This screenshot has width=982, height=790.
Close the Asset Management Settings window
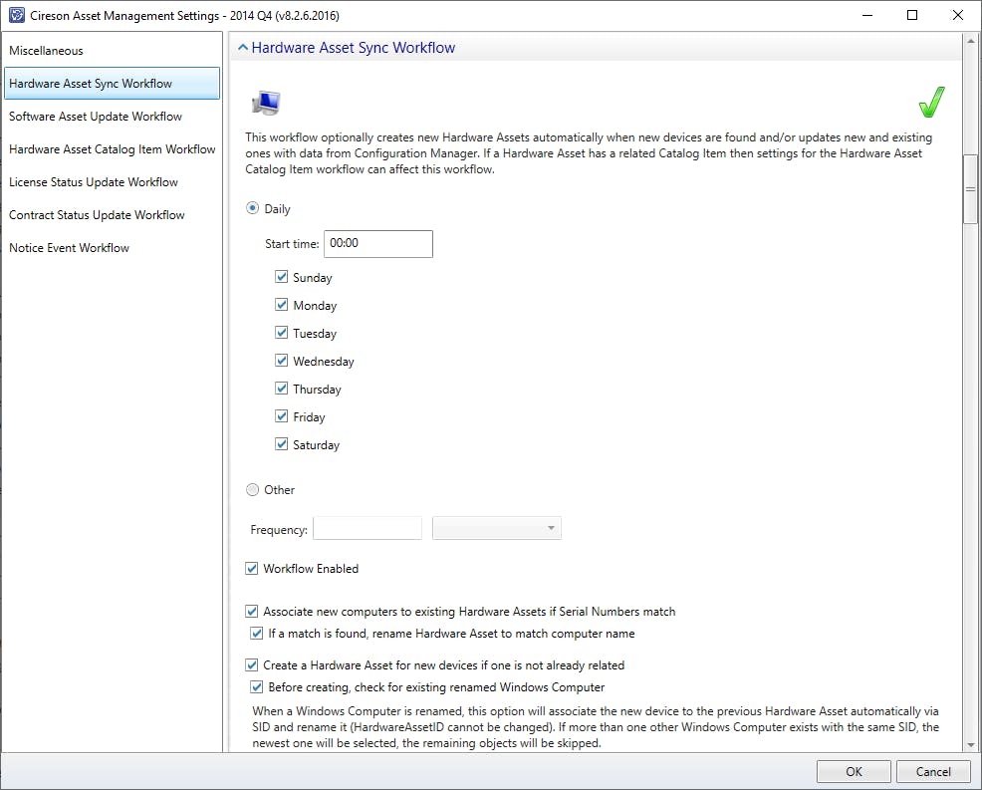[957, 15]
